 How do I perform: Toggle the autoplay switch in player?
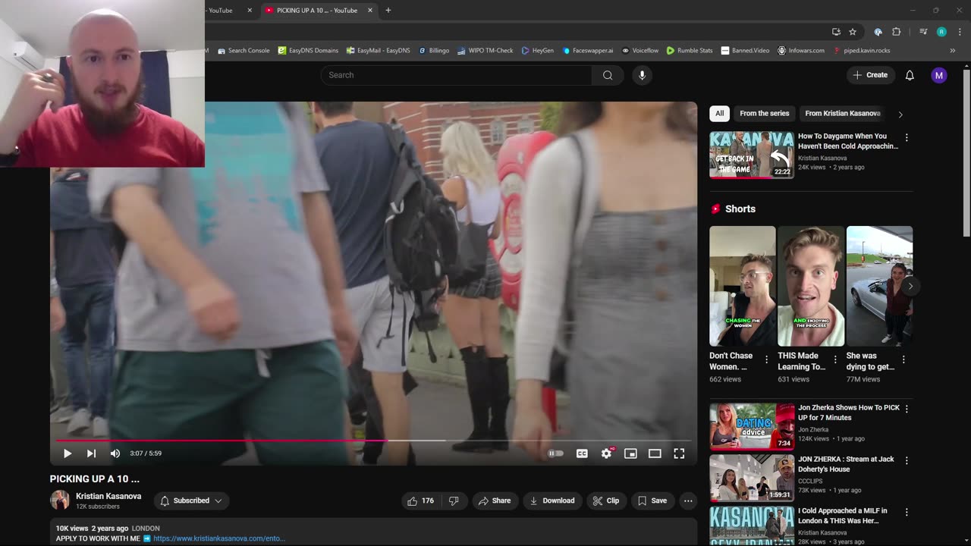tap(556, 453)
